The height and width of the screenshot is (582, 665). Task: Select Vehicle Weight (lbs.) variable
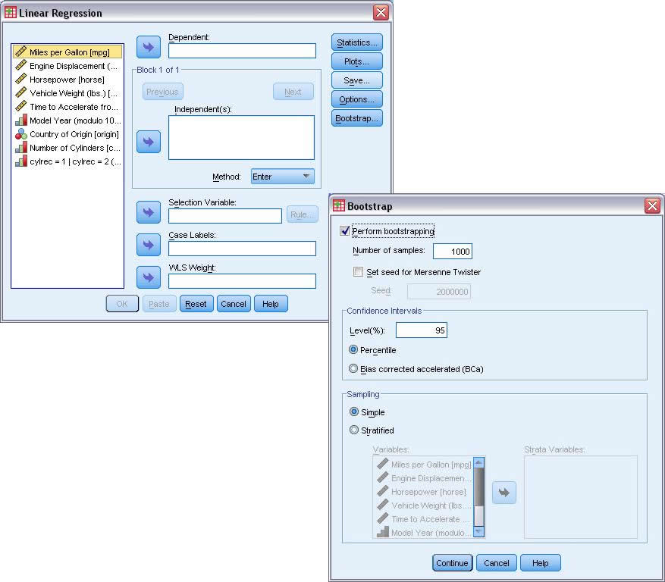point(67,92)
